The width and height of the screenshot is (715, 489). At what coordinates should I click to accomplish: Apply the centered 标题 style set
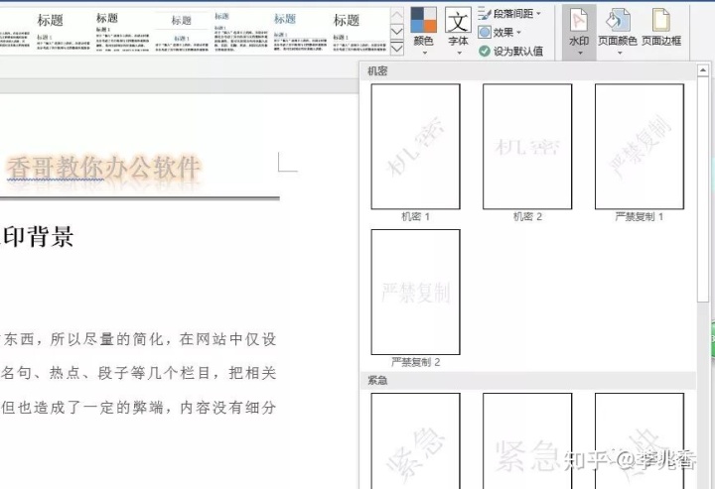(x=181, y=32)
